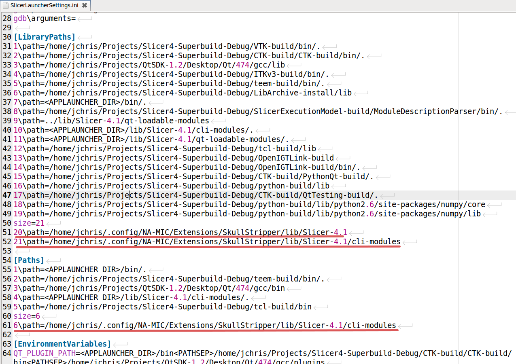
Task: Click the [LibraryPaths] section header
Action: coord(45,37)
